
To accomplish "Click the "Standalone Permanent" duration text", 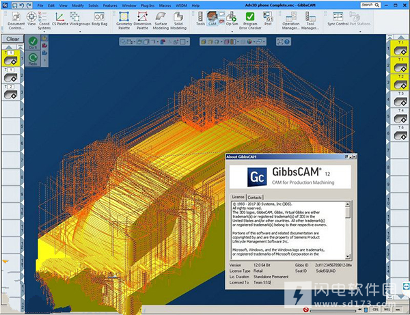I will 271,277.
